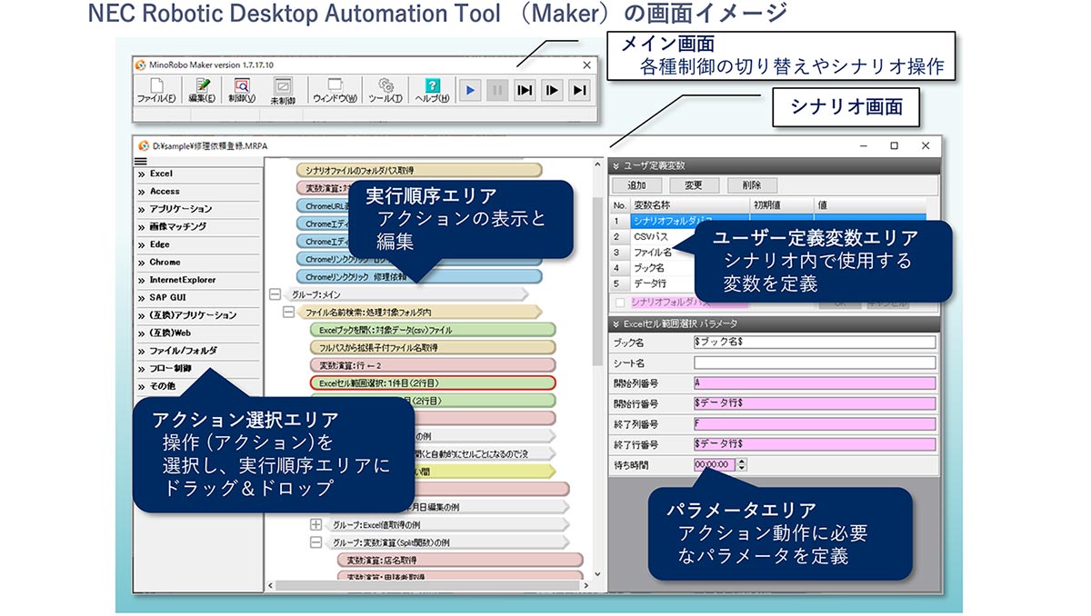Click the execution area horizontal scrollbar
The image size is (1091, 616).
click(427, 586)
